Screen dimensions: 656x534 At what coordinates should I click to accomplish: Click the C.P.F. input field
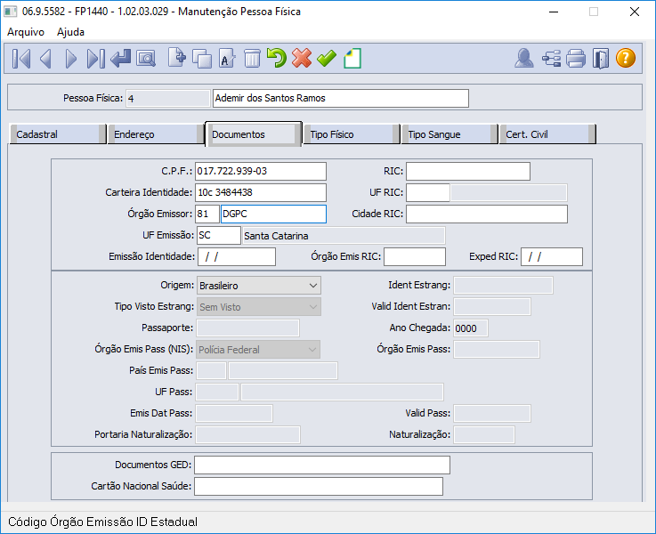click(261, 171)
